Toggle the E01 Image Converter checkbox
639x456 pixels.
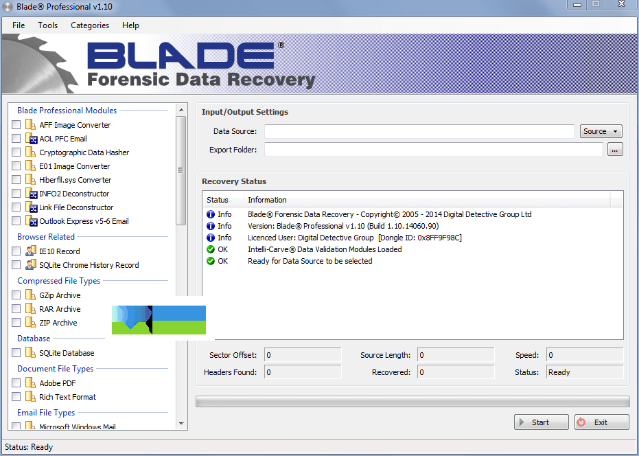16,166
